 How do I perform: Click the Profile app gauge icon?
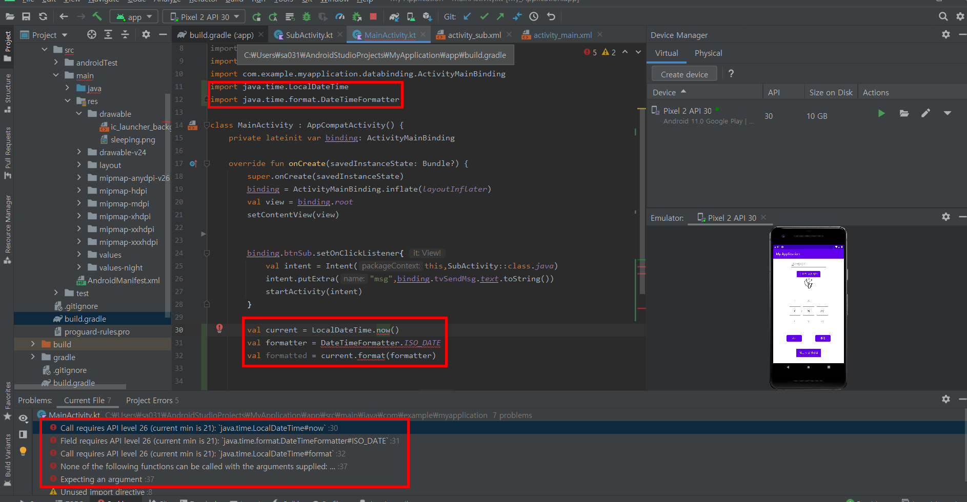point(340,17)
